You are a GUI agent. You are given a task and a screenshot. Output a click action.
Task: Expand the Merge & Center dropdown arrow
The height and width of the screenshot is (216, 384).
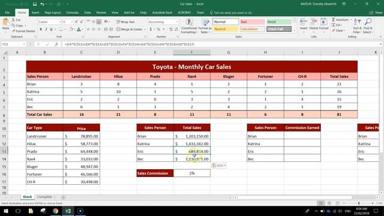(145, 29)
